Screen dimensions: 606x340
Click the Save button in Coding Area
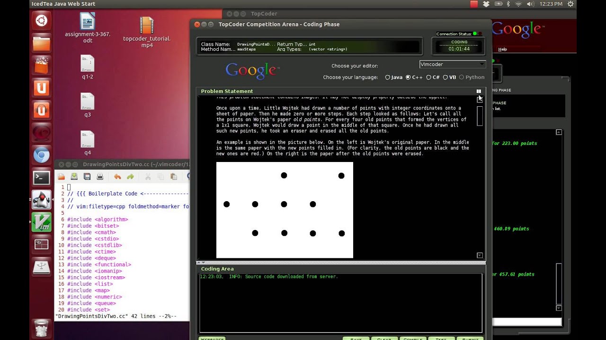[x=356, y=338]
